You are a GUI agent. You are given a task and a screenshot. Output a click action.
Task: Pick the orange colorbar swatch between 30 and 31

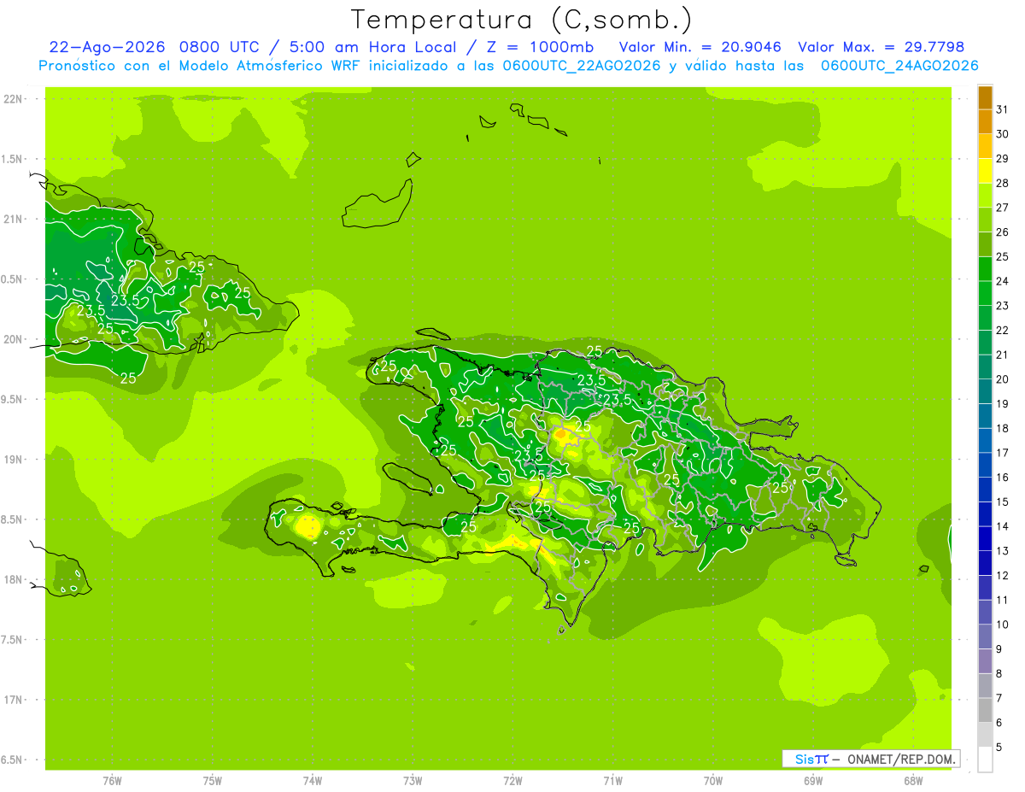(x=985, y=122)
